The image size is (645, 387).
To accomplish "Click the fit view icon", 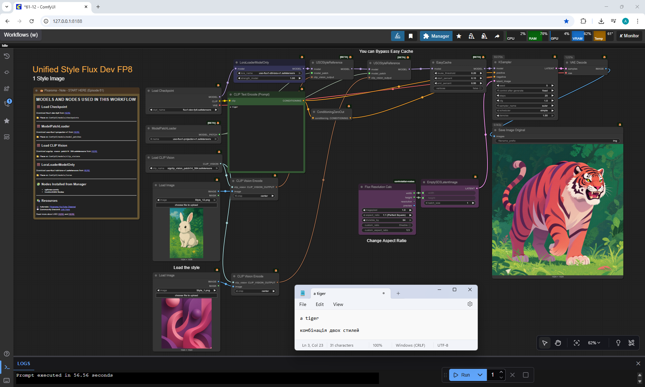I will [576, 343].
